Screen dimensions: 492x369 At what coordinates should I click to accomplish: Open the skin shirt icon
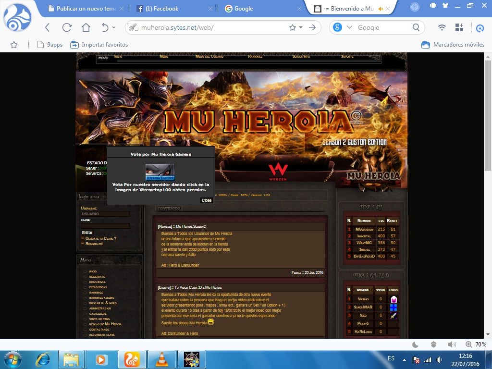445,5
